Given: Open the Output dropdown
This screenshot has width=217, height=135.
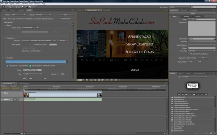Looking at the screenshot, I should coord(43,15).
